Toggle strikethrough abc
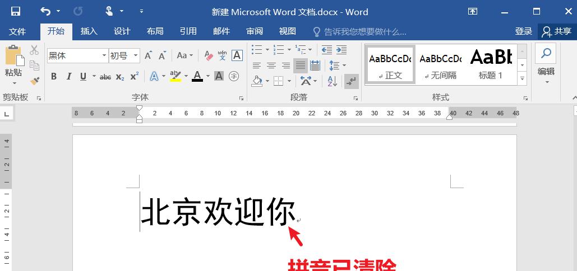 tap(105, 77)
